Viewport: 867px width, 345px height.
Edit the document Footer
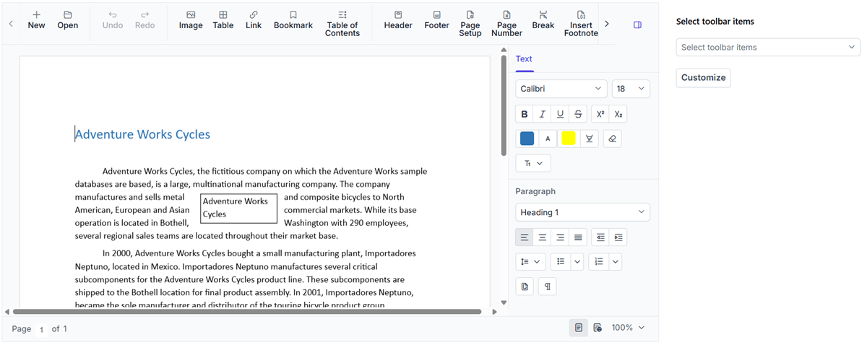436,20
